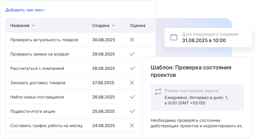The width and height of the screenshot is (260, 139).
Task: Click the calendar icon beside next creation date
Action: [x=174, y=37]
